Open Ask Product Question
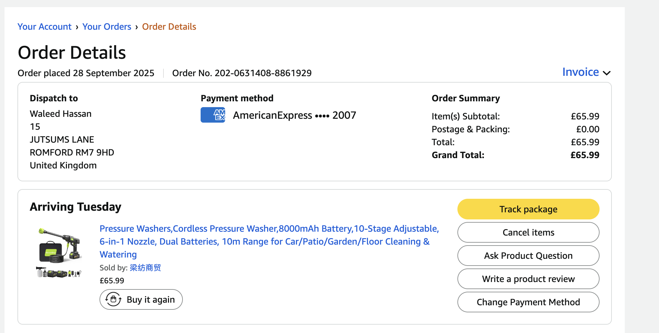This screenshot has width=659, height=333. coord(528,256)
